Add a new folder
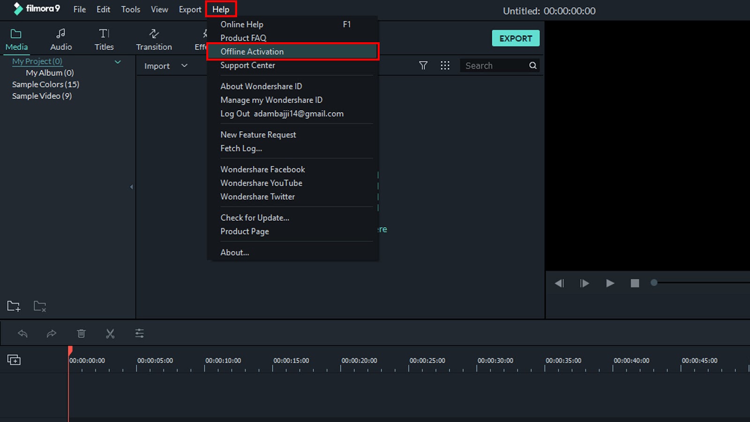This screenshot has width=750, height=422. 14,306
